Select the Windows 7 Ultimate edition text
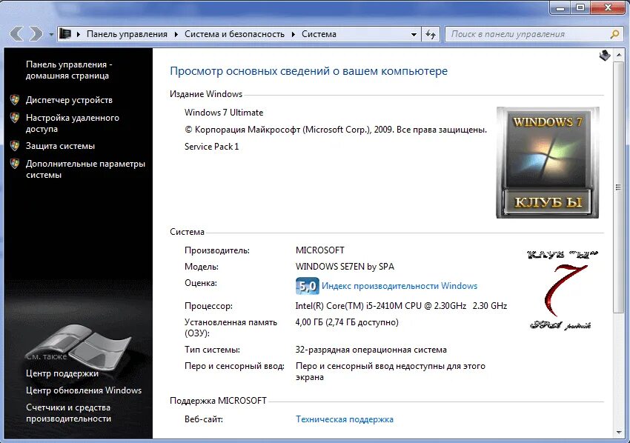Image resolution: width=630 pixels, height=443 pixels. coord(224,113)
